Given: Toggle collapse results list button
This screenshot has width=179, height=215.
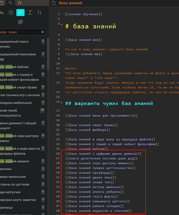Looking at the screenshot, I should (20, 12).
